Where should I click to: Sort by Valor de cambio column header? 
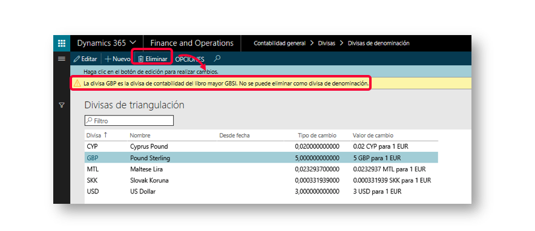pyautogui.click(x=373, y=135)
